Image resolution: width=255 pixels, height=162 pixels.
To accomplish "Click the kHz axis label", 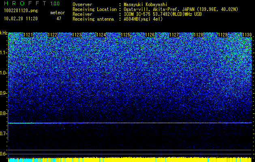I will coord(4,33).
